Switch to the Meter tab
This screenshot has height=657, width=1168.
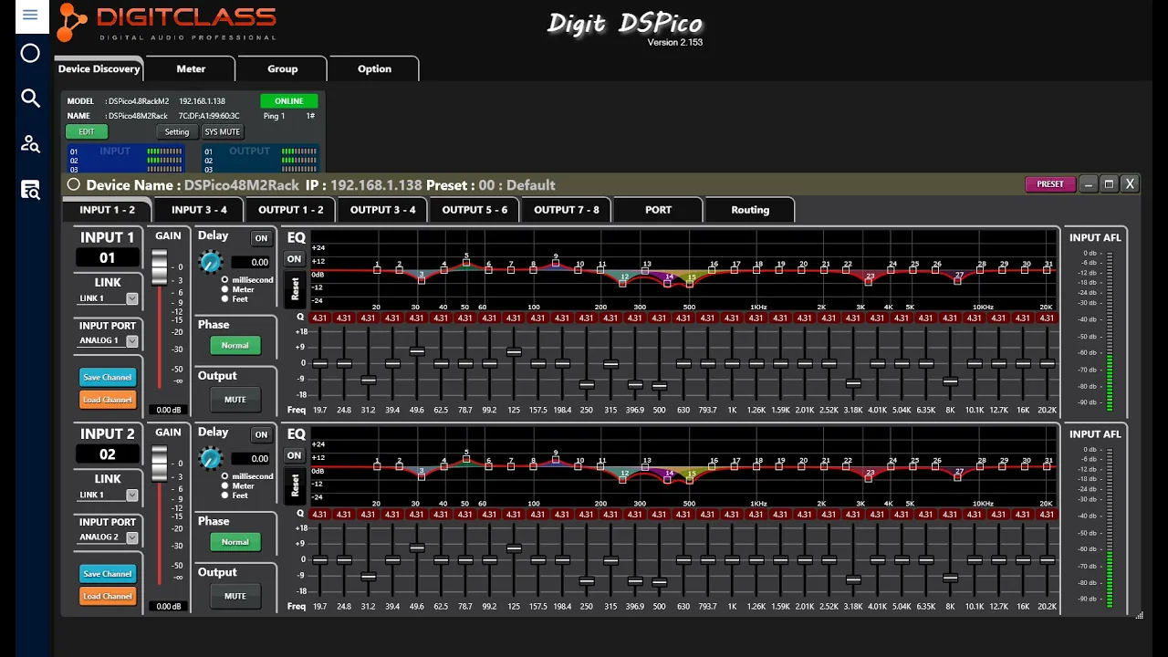click(191, 69)
